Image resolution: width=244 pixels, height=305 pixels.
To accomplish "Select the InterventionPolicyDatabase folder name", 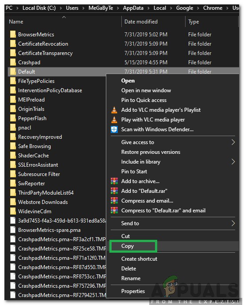I will [x=50, y=90].
